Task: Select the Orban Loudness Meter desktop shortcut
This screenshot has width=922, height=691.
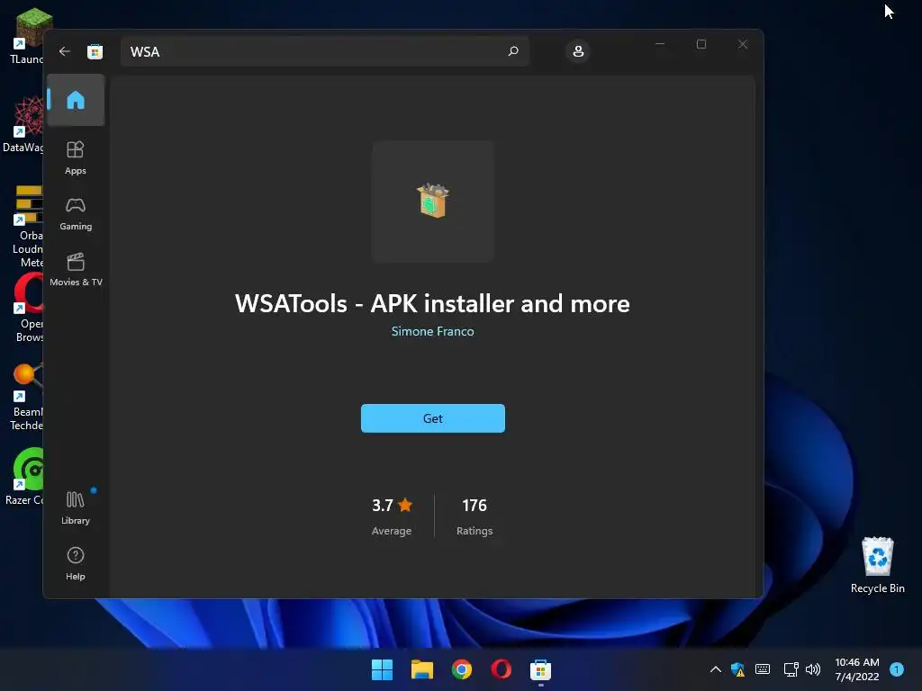Action: click(x=28, y=226)
